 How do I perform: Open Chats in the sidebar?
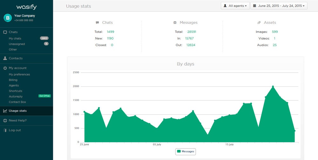pyautogui.click(x=13, y=32)
